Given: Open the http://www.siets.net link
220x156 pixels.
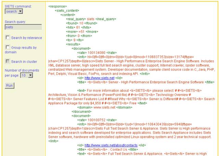Looking at the screenshot, I should click(100, 78).
